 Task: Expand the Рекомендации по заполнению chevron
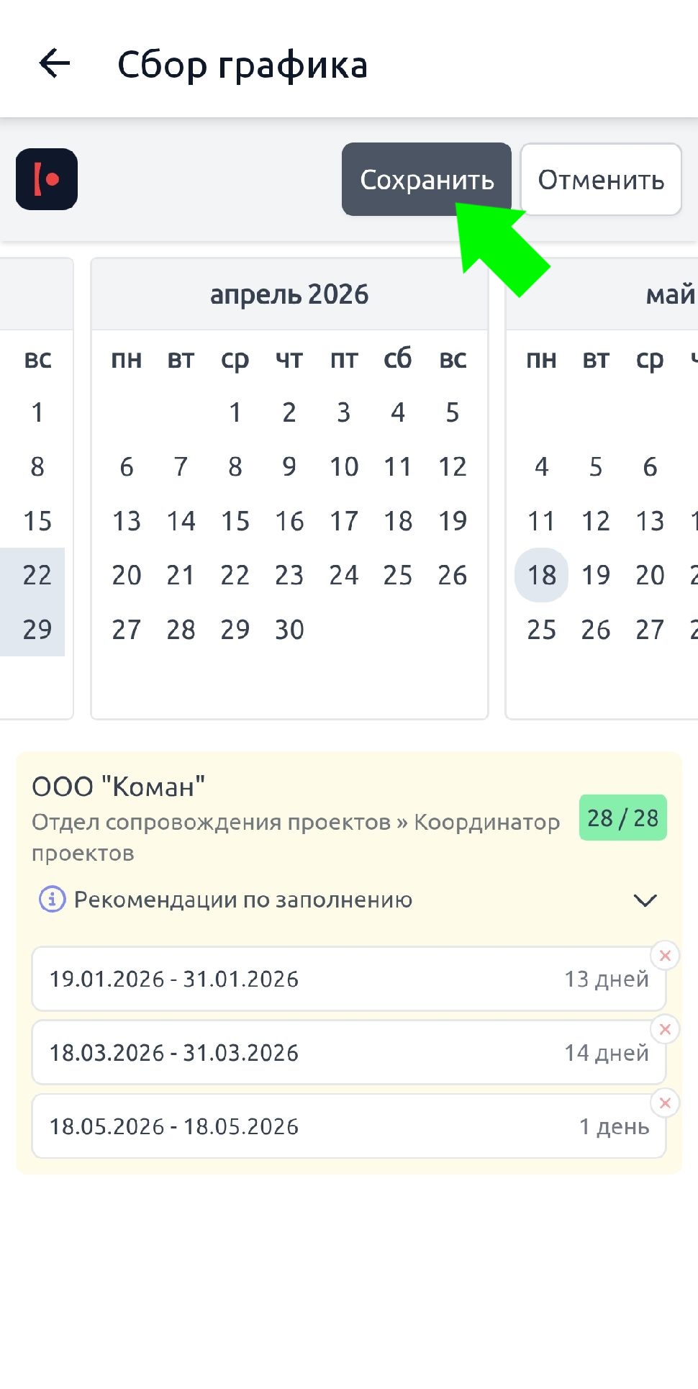click(x=645, y=900)
